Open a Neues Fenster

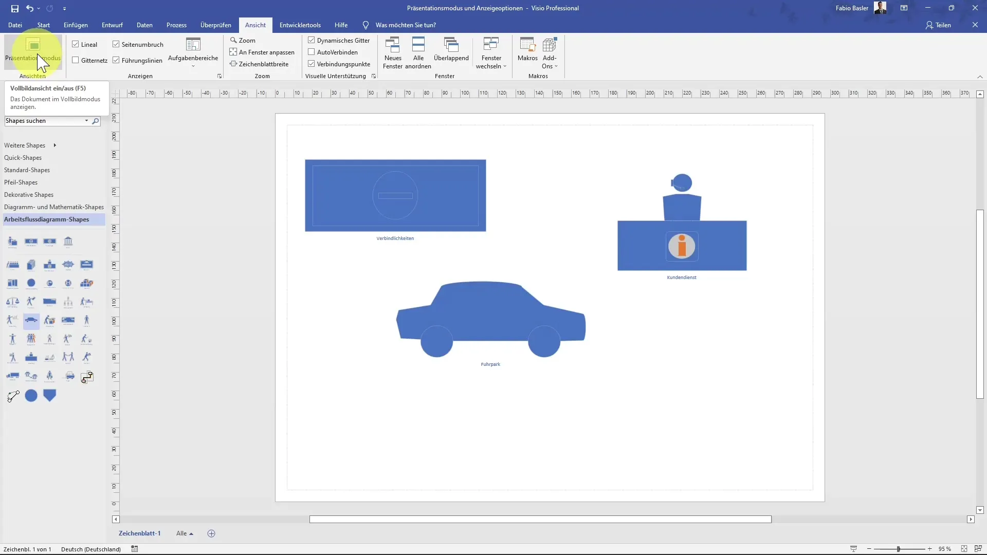coord(393,53)
